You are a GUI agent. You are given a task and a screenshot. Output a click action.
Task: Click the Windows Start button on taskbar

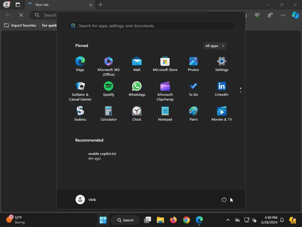(x=103, y=220)
